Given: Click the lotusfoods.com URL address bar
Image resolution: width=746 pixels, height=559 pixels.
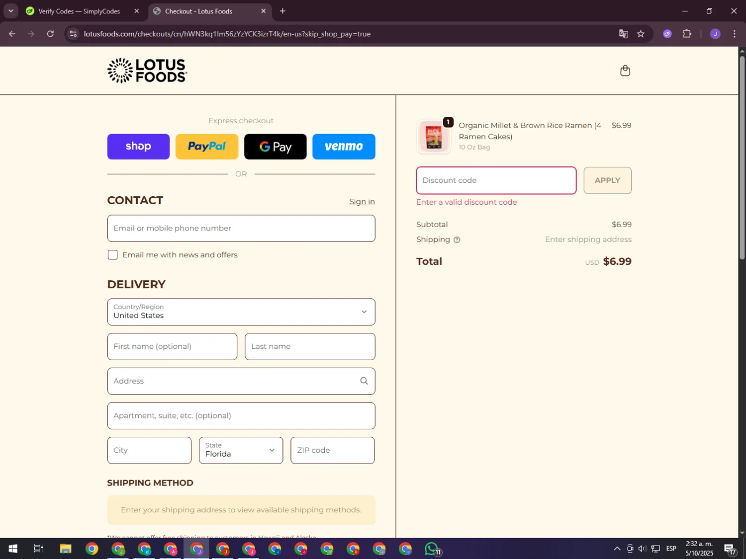Looking at the screenshot, I should pyautogui.click(x=227, y=34).
